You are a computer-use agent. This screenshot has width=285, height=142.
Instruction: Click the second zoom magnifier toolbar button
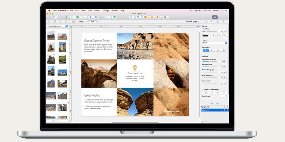click(96, 17)
